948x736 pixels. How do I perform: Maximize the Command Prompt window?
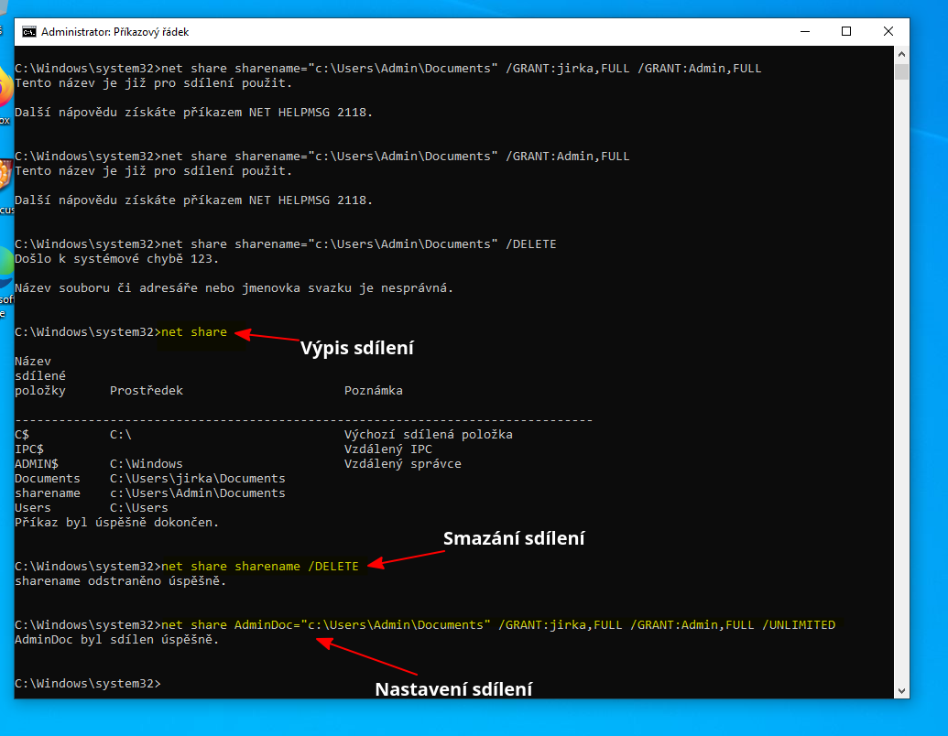[x=846, y=30]
